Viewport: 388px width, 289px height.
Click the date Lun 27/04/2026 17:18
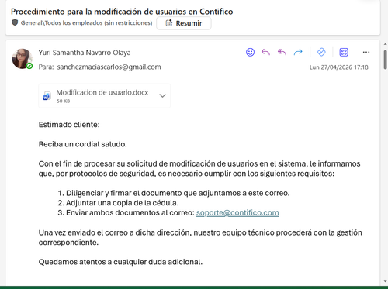[339, 67]
